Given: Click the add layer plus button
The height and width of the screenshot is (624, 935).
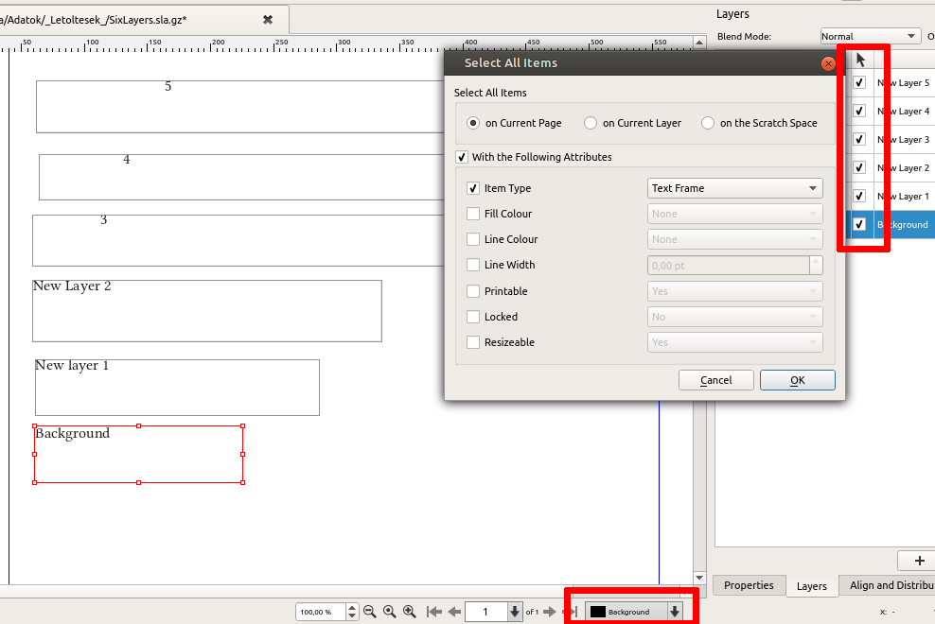Looking at the screenshot, I should pos(918,561).
